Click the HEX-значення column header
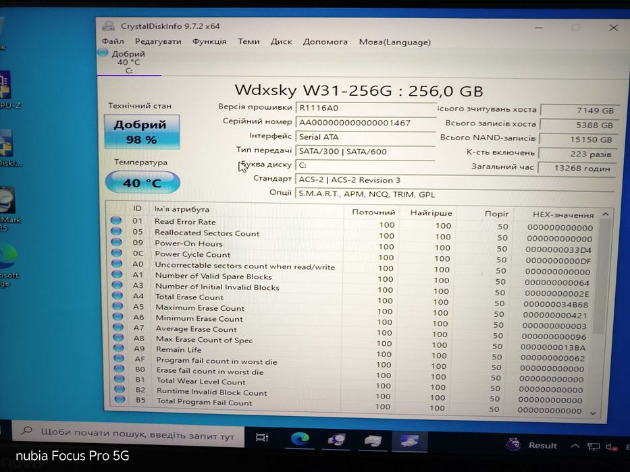630x472 pixels. pos(563,214)
